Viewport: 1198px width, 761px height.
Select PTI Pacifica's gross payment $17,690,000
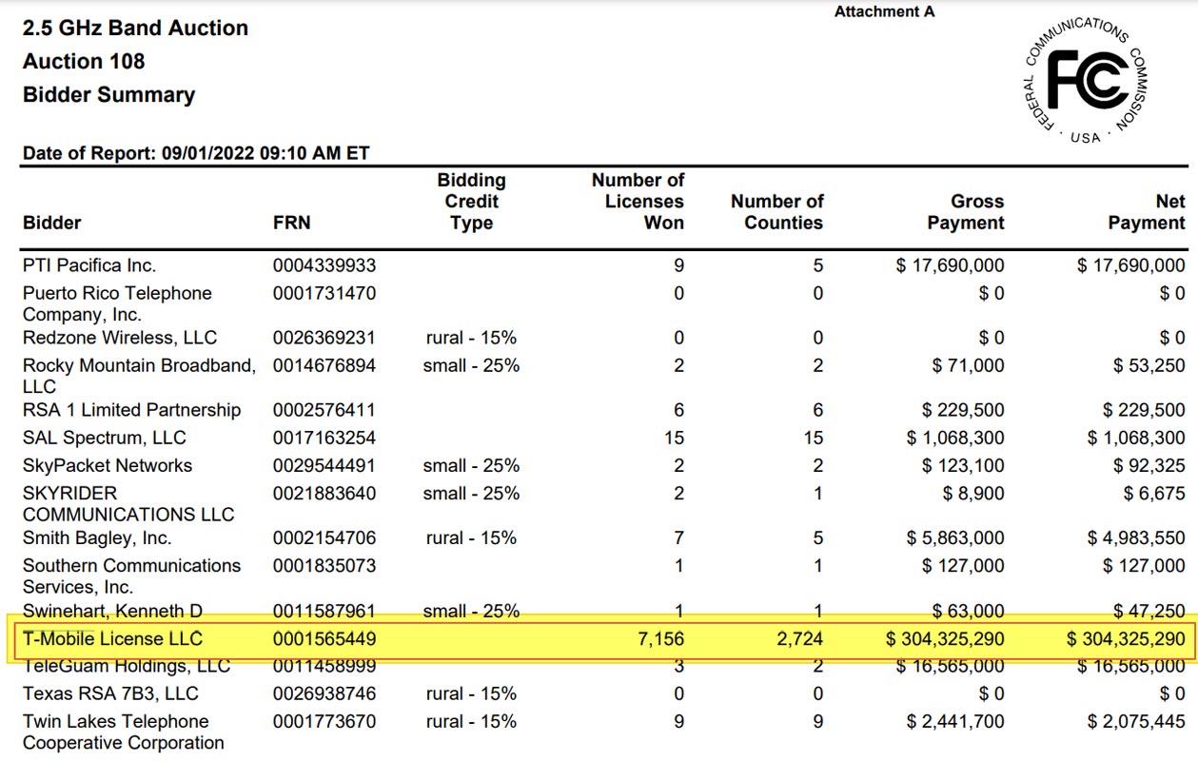pos(950,265)
